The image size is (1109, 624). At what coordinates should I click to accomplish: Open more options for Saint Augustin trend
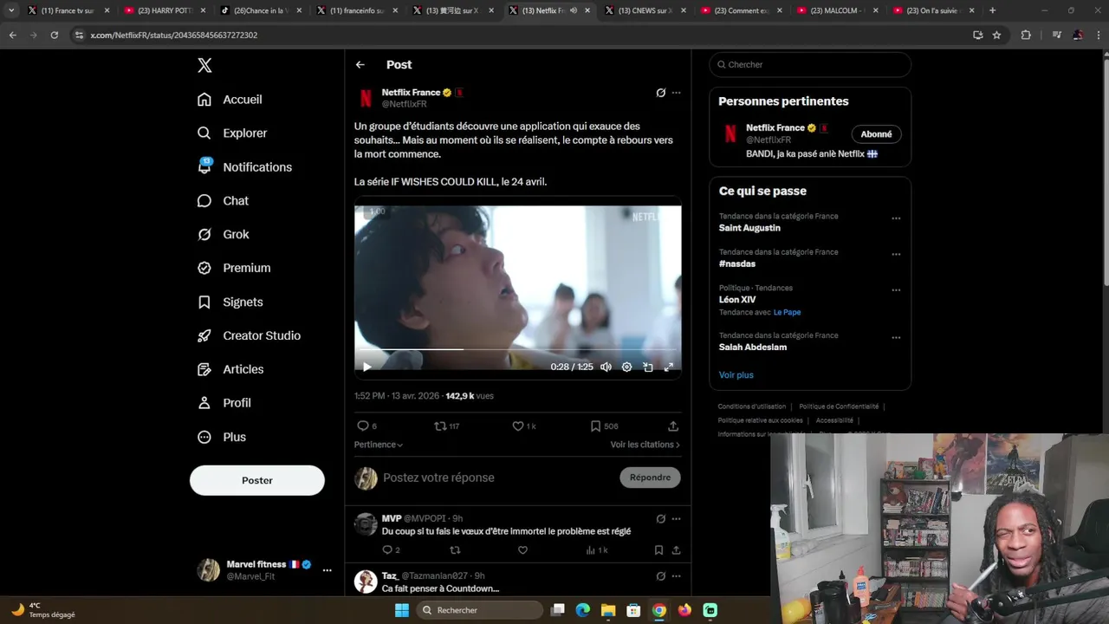coord(896,218)
